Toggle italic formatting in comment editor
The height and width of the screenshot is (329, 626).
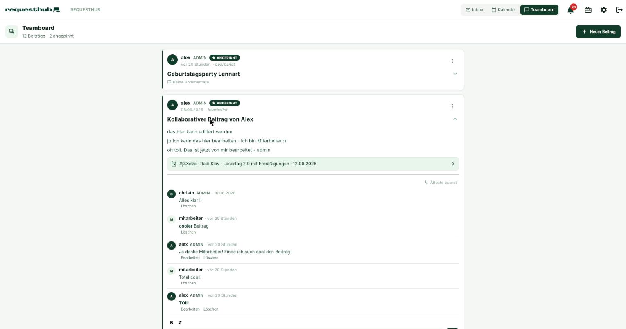180,322
